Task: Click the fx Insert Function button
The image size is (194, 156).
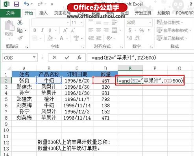Action: click(79, 58)
